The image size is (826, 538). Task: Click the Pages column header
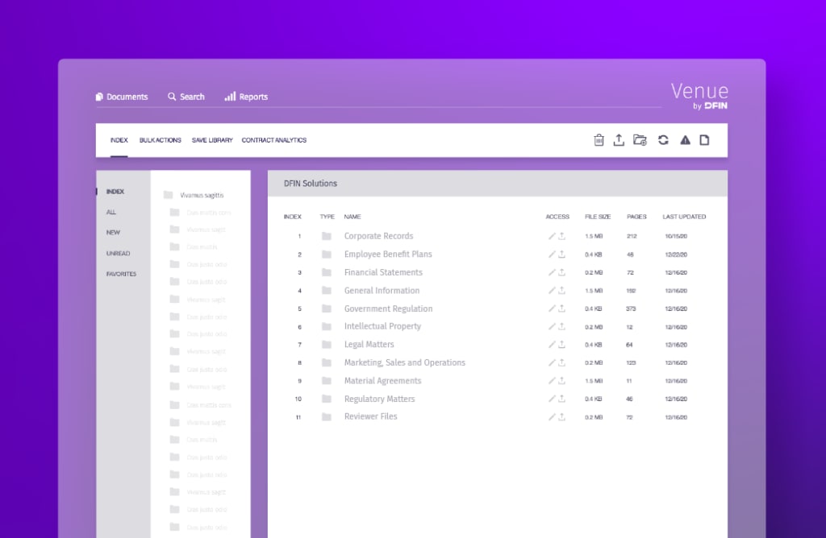[x=636, y=217]
